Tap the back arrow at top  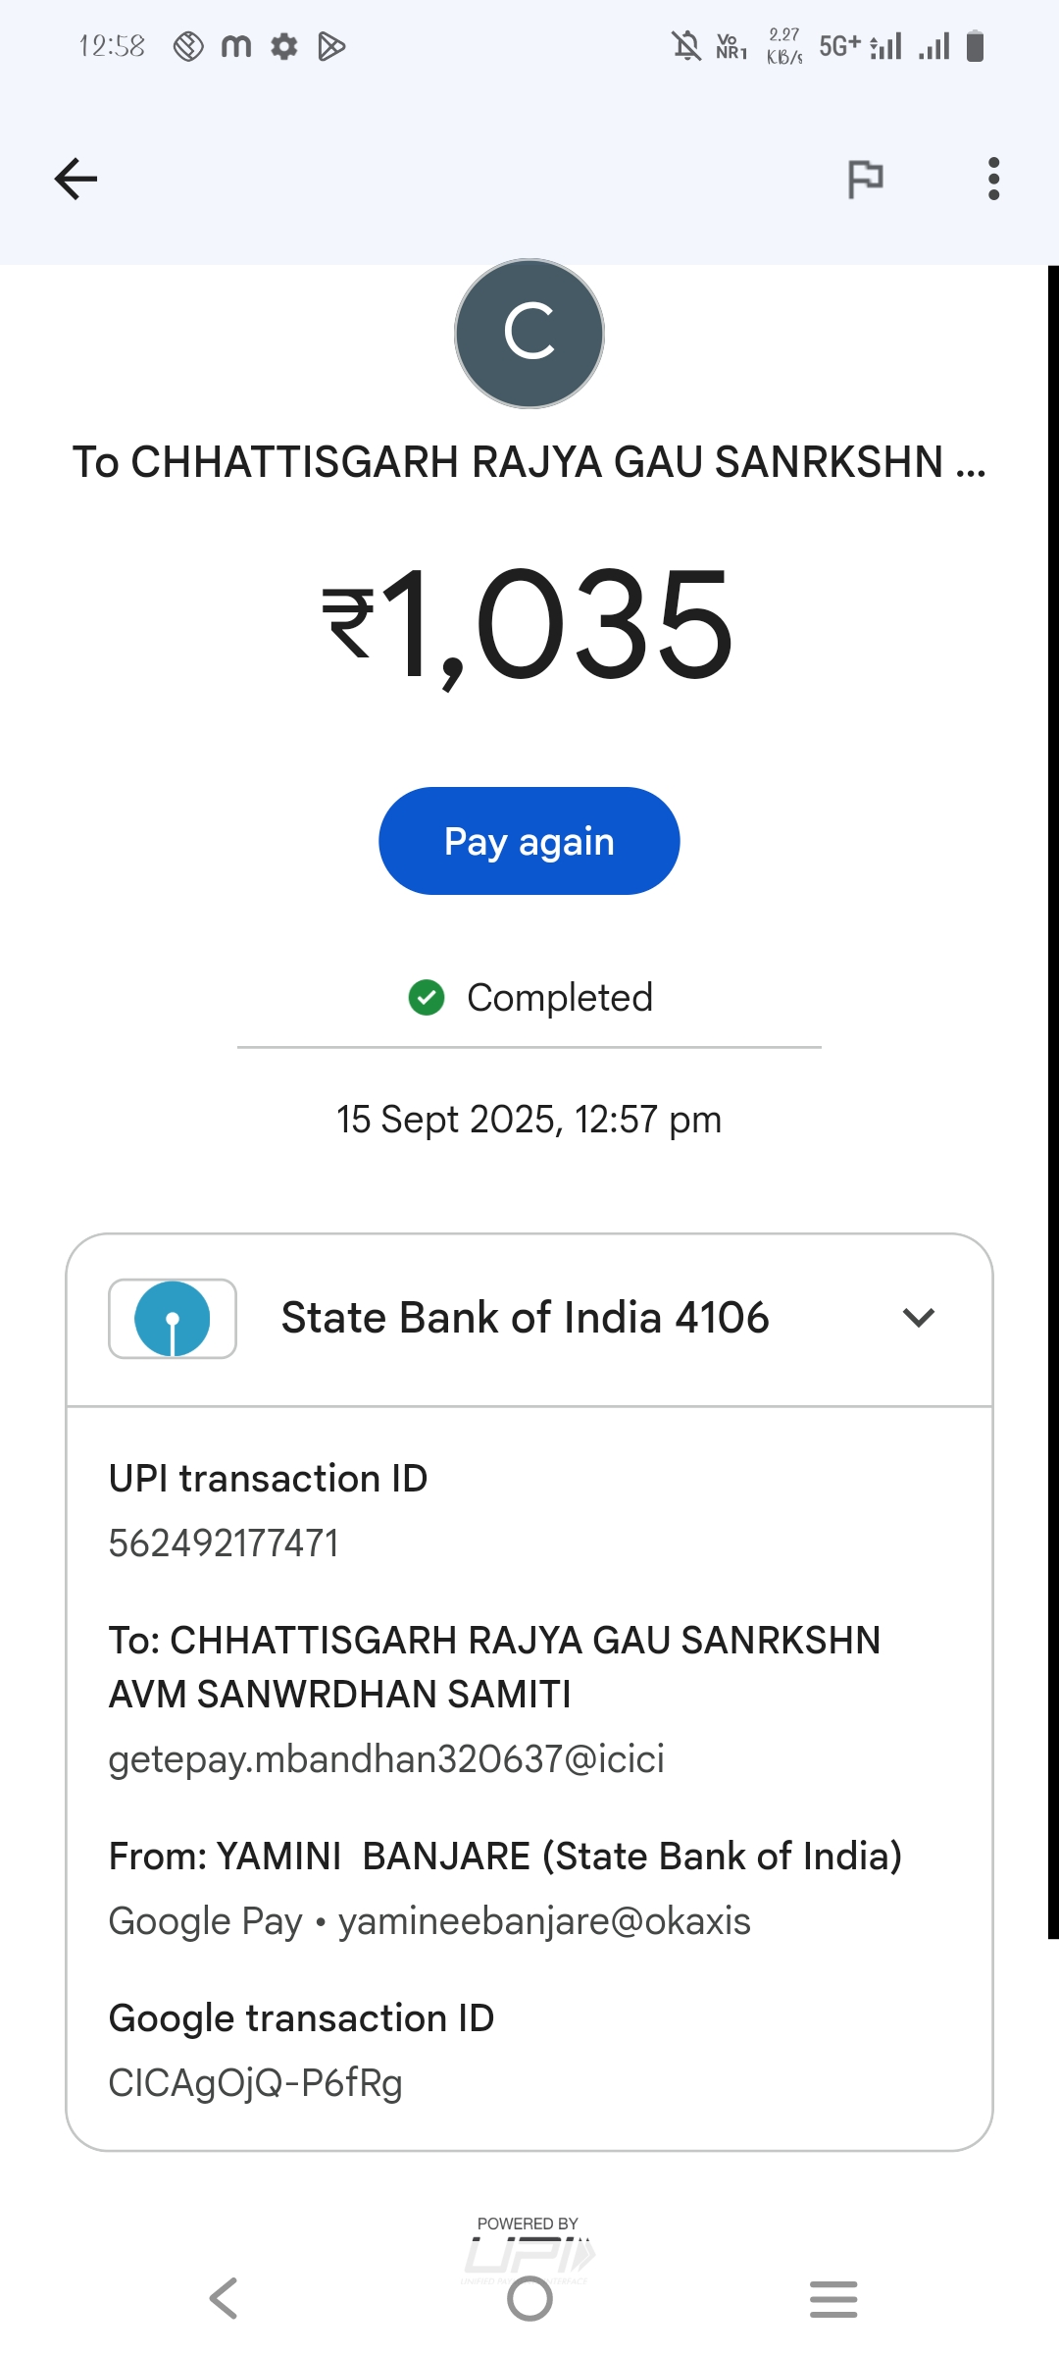point(76,179)
